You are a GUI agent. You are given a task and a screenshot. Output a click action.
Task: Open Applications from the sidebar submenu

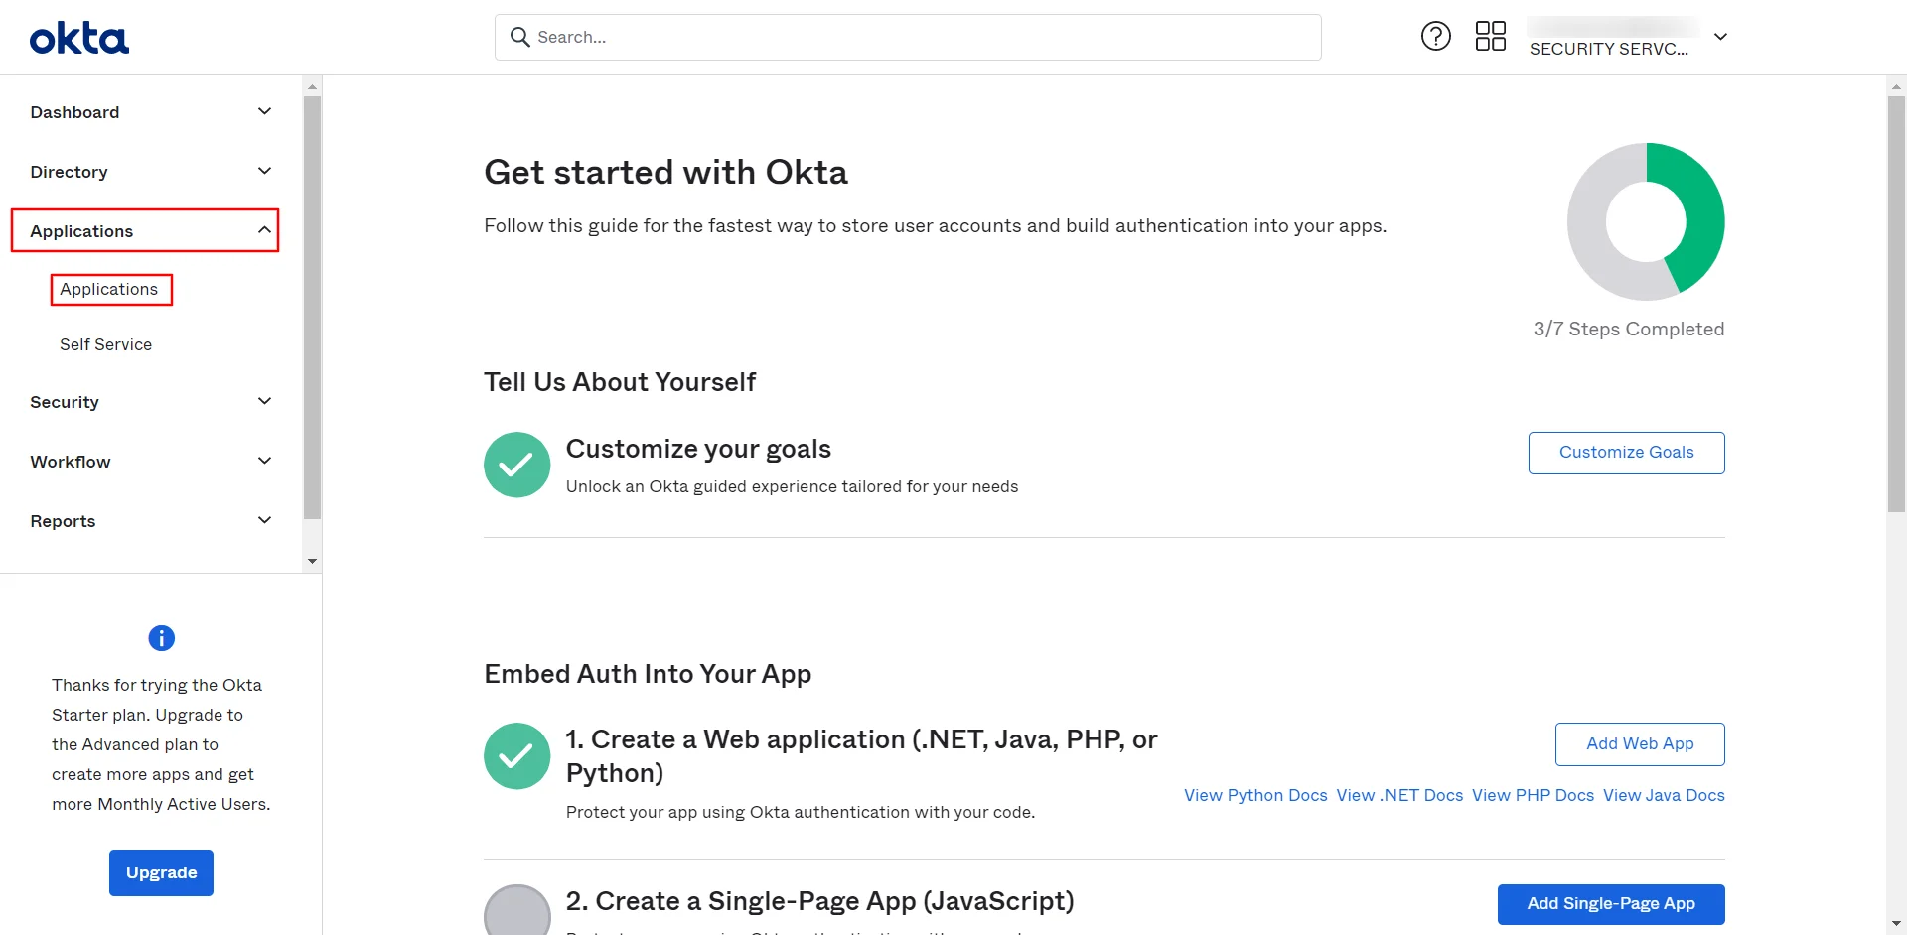[x=110, y=289]
